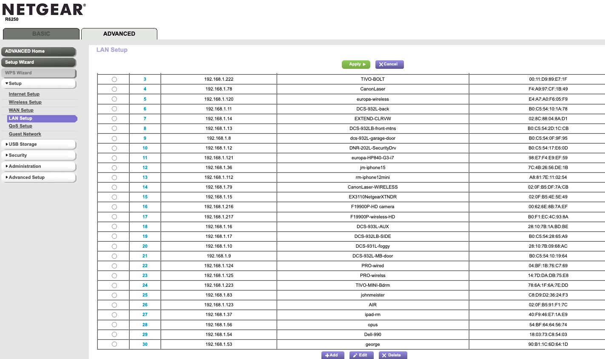Click the green Apply button
Image resolution: width=605 pixels, height=359 pixels.
tap(356, 64)
